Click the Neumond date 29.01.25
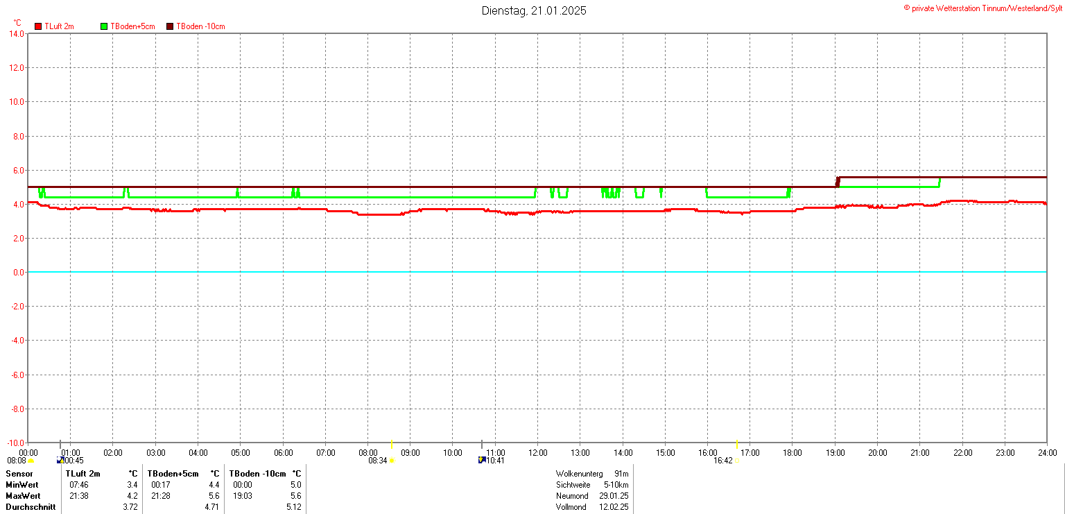The width and height of the screenshot is (1065, 514). [614, 496]
